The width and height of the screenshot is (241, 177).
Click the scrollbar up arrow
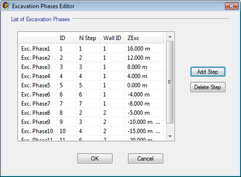click(170, 37)
